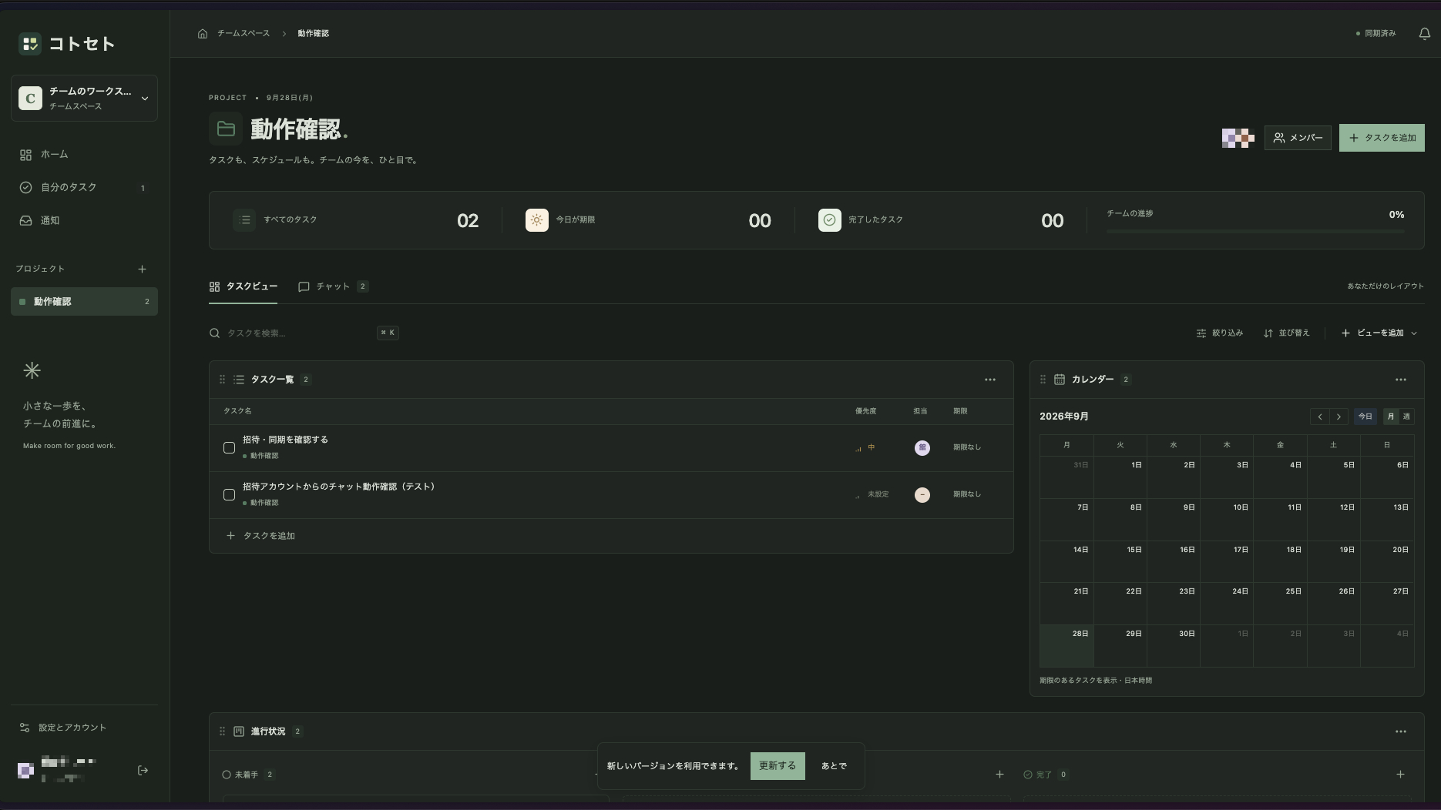Click the チームの進捗 progress bar
1441x810 pixels.
[x=1255, y=231]
